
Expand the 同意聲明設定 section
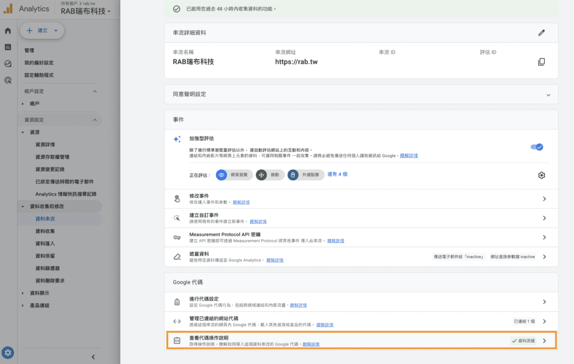click(548, 95)
